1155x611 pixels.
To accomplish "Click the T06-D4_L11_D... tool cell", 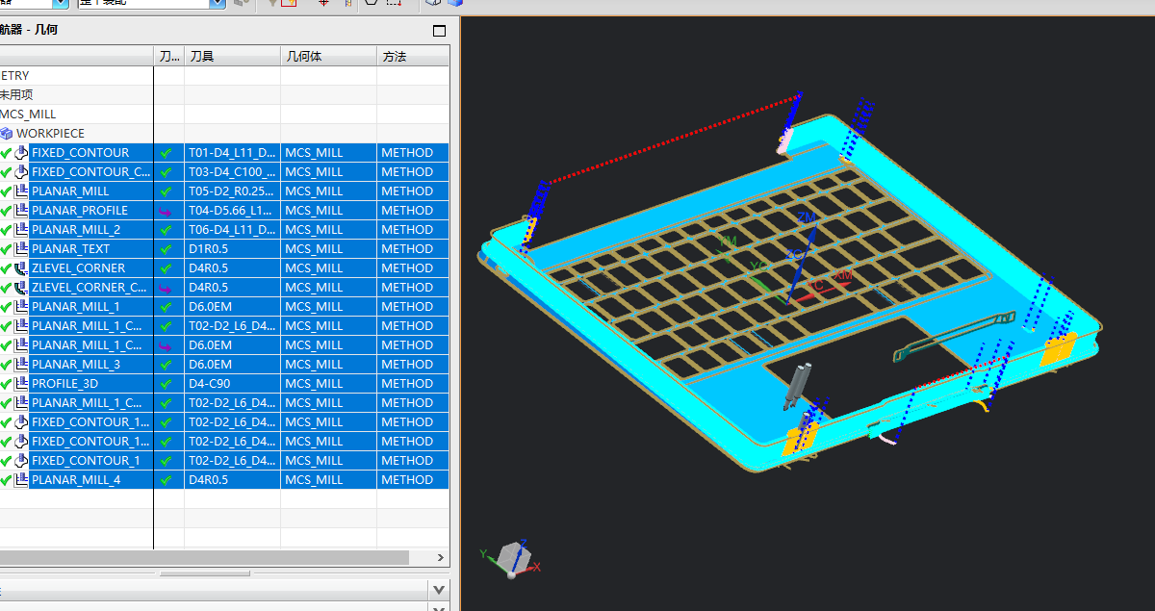I will coord(232,230).
